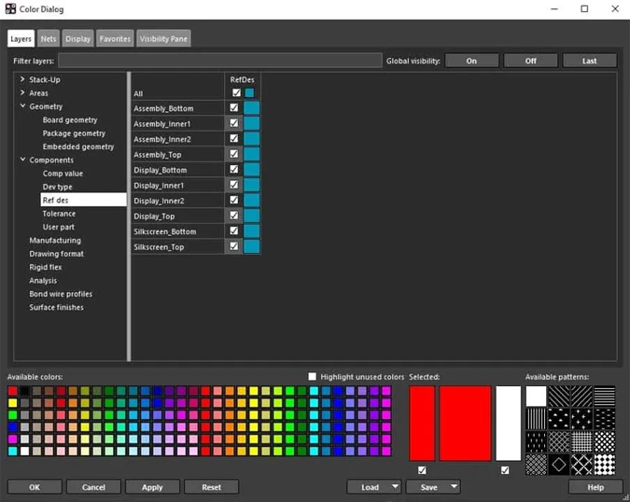Open the Load dropdown arrow
Viewport: 630px width, 502px height.
tap(396, 487)
